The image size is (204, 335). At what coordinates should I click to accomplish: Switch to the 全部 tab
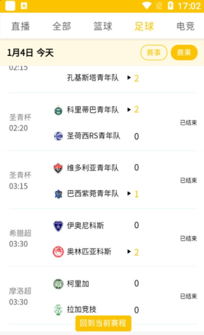[x=62, y=27]
